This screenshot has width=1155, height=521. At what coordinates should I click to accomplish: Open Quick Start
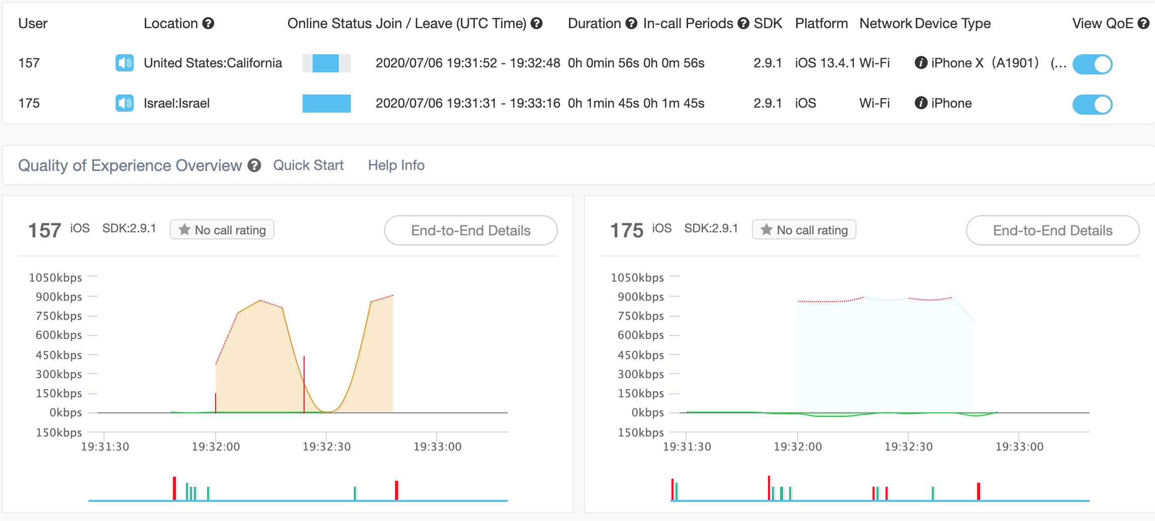coord(308,165)
